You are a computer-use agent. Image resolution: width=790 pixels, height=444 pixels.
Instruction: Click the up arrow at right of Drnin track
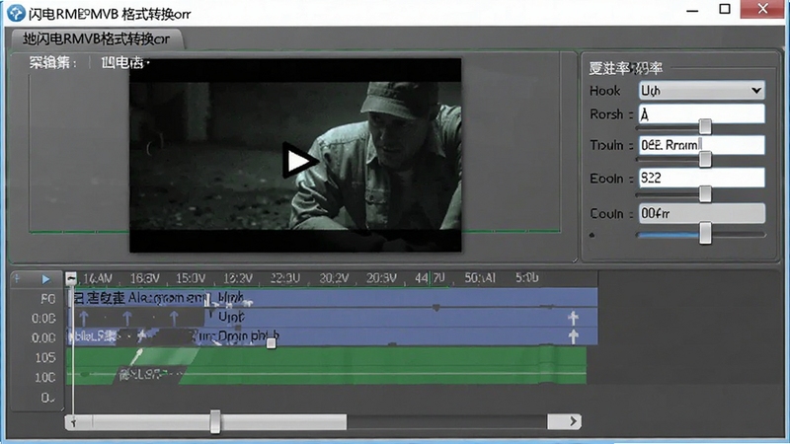[573, 336]
